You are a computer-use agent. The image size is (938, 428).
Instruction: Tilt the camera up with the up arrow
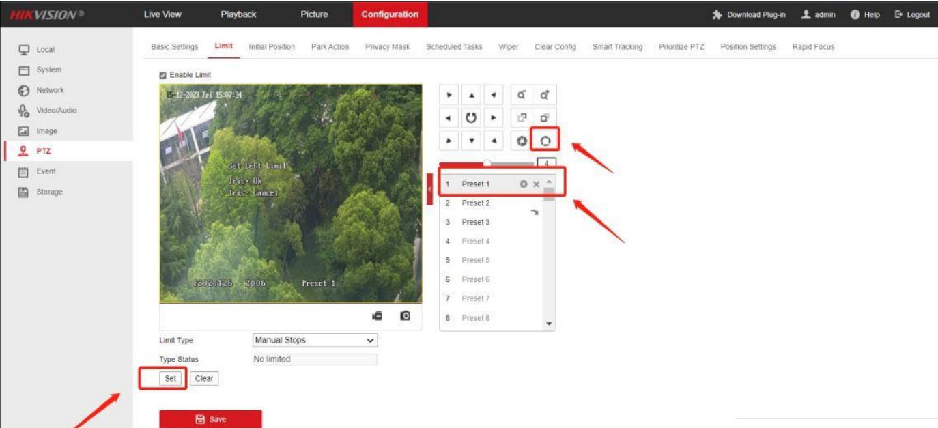[470, 95]
